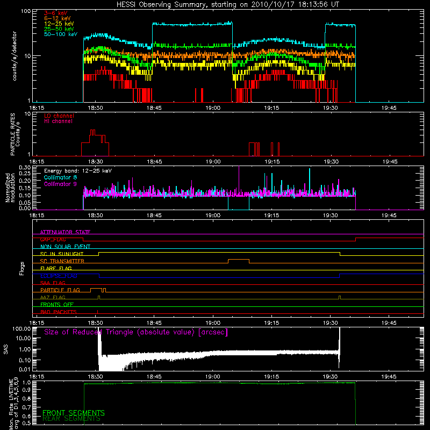Click the 19:30 tick label under flags panel
This screenshot has height=430, width=430.
coord(331,323)
